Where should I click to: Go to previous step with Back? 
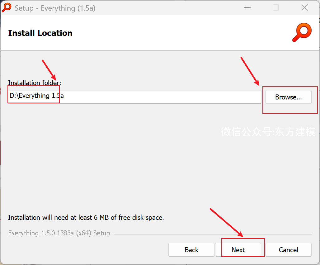coord(191,250)
